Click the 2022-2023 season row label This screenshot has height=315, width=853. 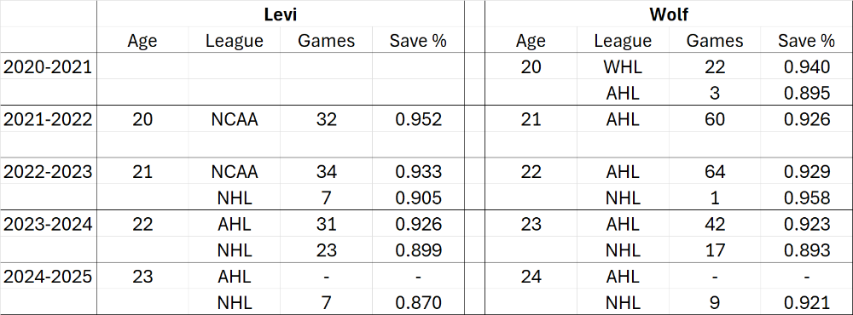point(49,171)
